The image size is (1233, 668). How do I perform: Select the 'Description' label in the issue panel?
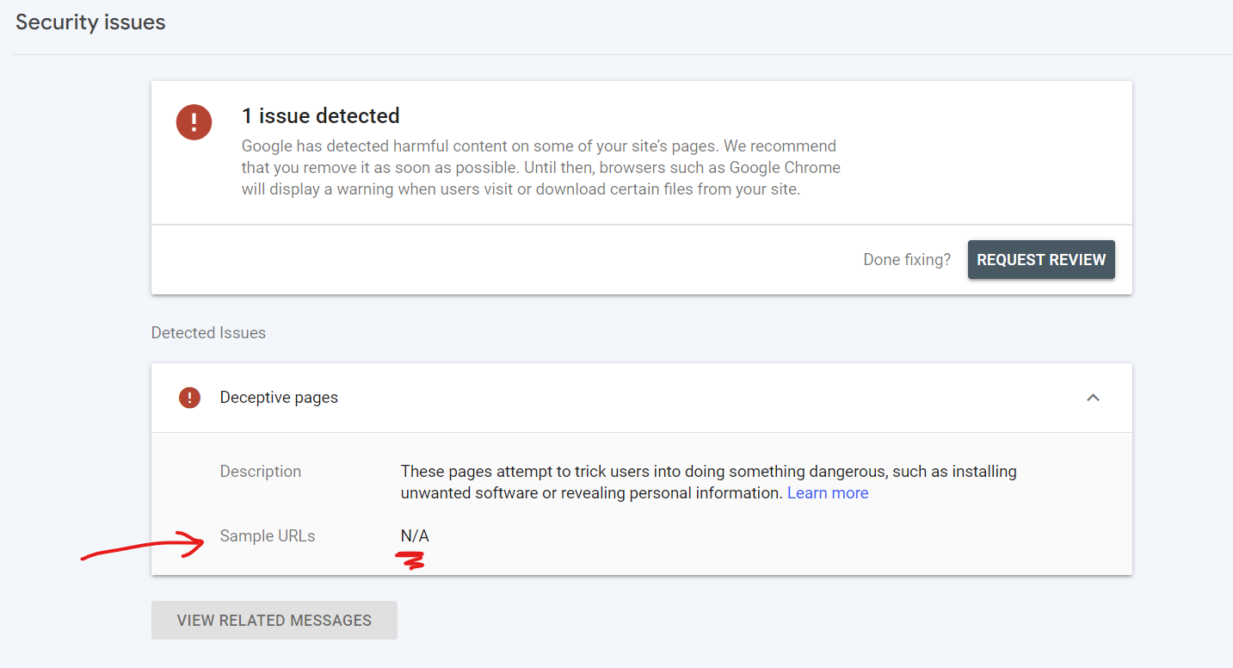click(260, 471)
